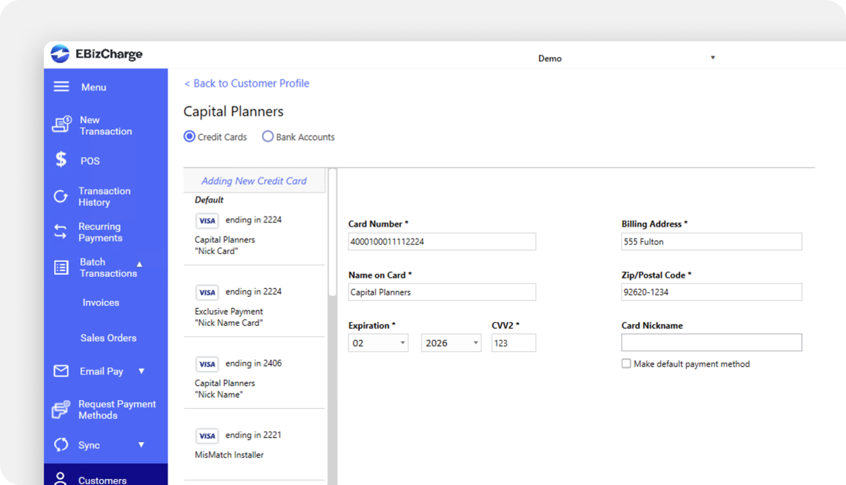Open Transaction History circular arrow icon
Viewport: 846px width, 485px height.
pyautogui.click(x=61, y=196)
